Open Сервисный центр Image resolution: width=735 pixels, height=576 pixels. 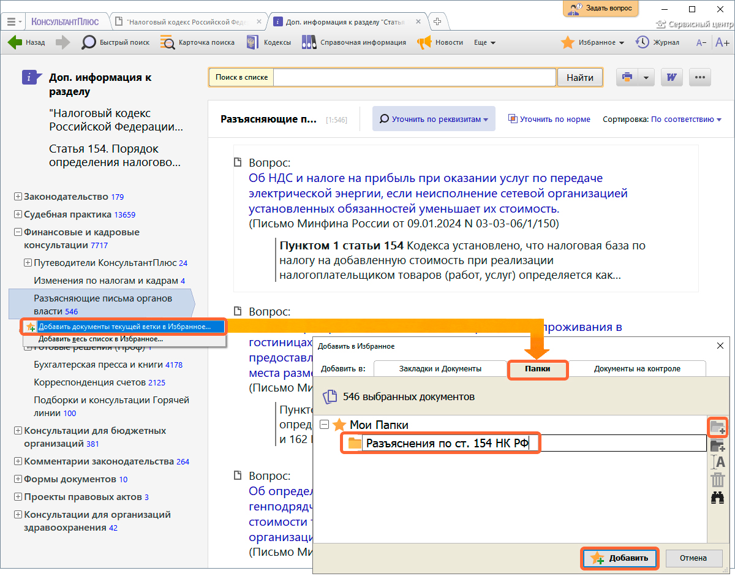coord(695,25)
